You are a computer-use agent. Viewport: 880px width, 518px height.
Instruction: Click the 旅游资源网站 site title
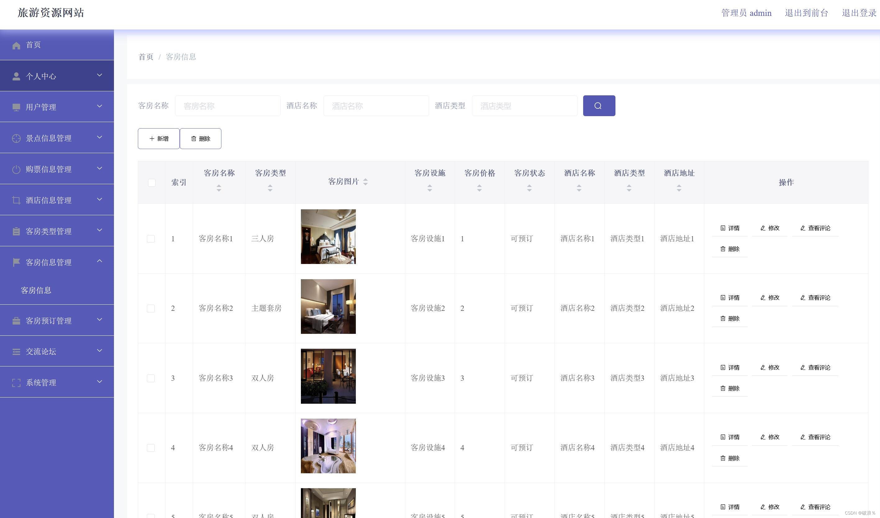point(51,12)
